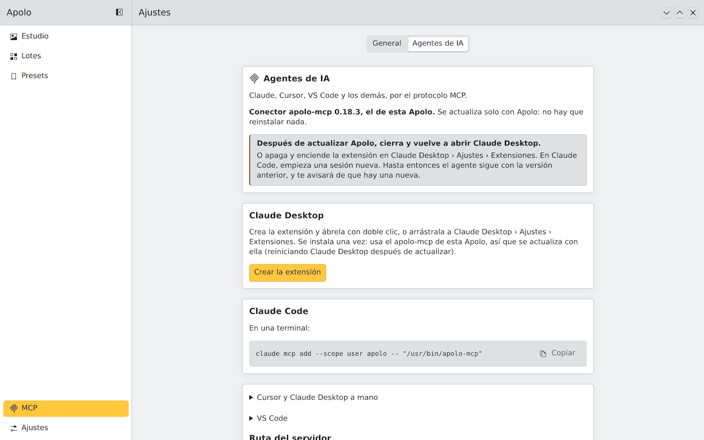This screenshot has width=704, height=440.
Task: Switch to the General tab
Action: pyautogui.click(x=387, y=43)
